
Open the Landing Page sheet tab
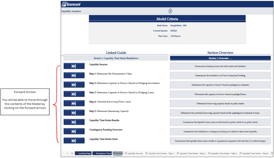pyautogui.click(x=83, y=153)
